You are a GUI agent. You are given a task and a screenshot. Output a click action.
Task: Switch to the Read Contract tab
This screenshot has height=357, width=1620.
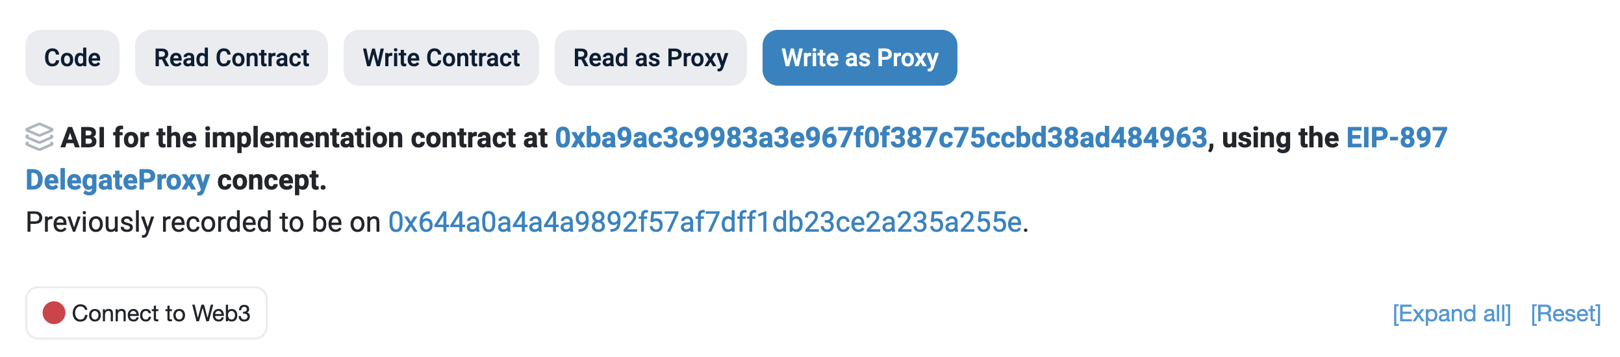click(231, 58)
